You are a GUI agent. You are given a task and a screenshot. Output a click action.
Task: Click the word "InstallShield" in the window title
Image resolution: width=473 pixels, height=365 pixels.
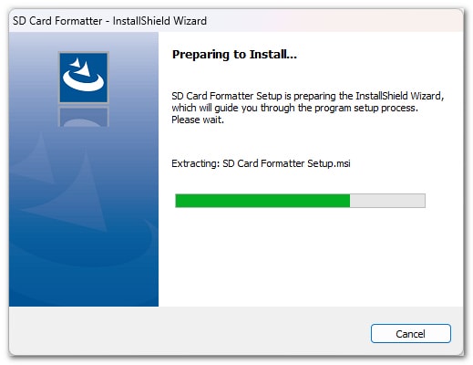click(141, 21)
